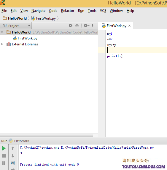Open the Help menu
Viewport: 167px width, 170px height.
tap(130, 11)
